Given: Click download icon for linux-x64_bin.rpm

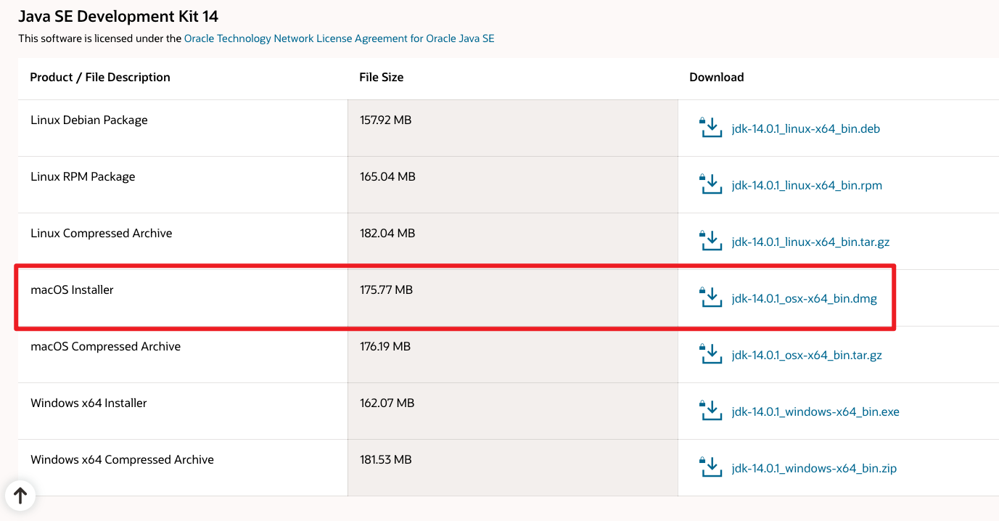Looking at the screenshot, I should pyautogui.click(x=711, y=184).
